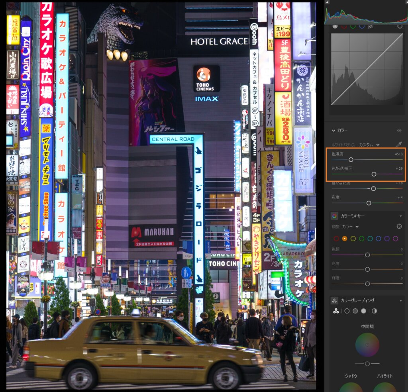Collapse the カラーミキサー panel triangle

tap(401, 216)
